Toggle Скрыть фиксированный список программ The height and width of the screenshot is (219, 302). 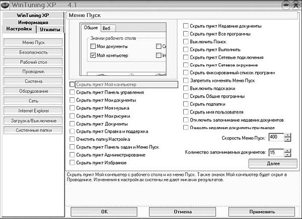(x=186, y=73)
